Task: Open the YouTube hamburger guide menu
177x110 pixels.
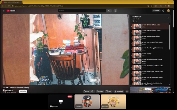Action: coord(4,11)
